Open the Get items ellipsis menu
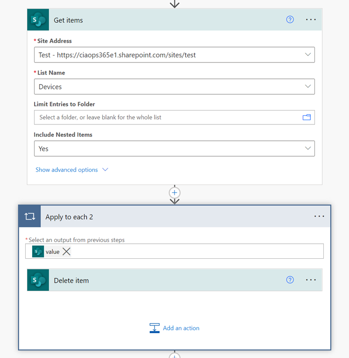The image size is (349, 358). tap(311, 20)
